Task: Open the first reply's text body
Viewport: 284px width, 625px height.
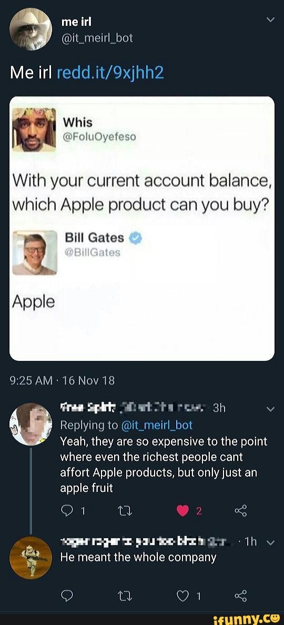Action: (x=164, y=465)
